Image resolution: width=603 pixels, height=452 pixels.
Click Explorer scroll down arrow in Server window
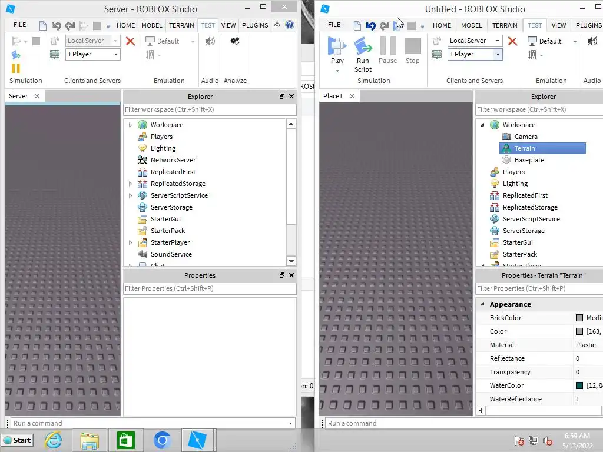click(x=291, y=261)
